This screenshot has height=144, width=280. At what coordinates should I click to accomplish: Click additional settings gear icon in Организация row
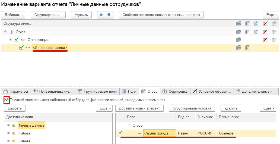point(274,40)
